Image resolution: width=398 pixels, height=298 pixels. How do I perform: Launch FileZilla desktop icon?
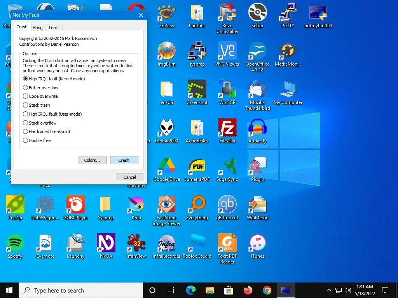[x=227, y=131]
